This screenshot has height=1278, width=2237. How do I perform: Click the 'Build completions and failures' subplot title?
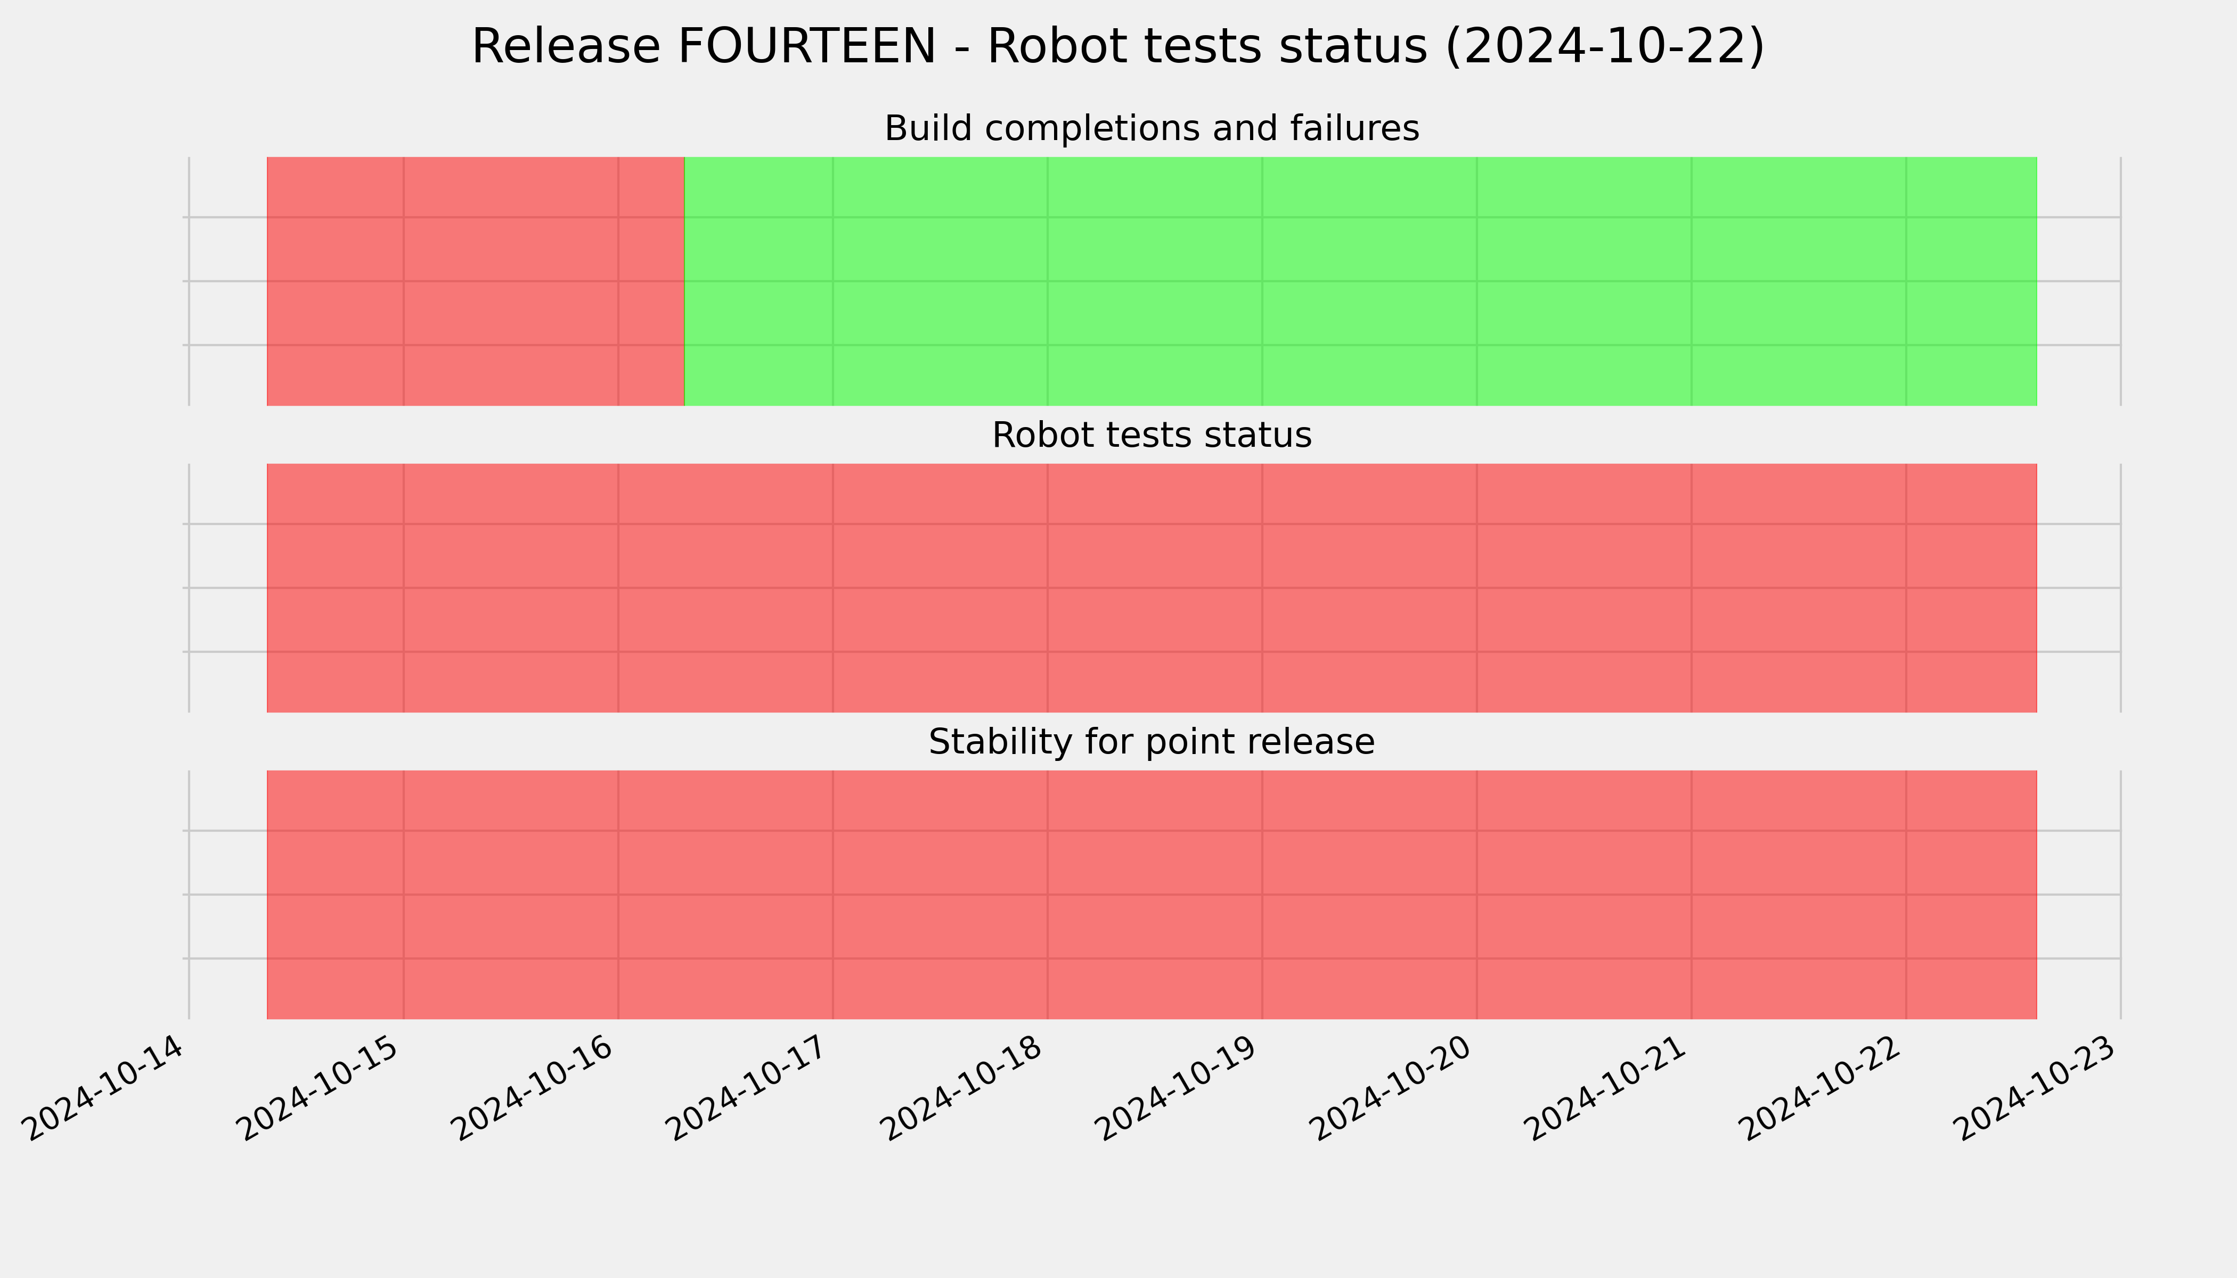coord(1151,128)
